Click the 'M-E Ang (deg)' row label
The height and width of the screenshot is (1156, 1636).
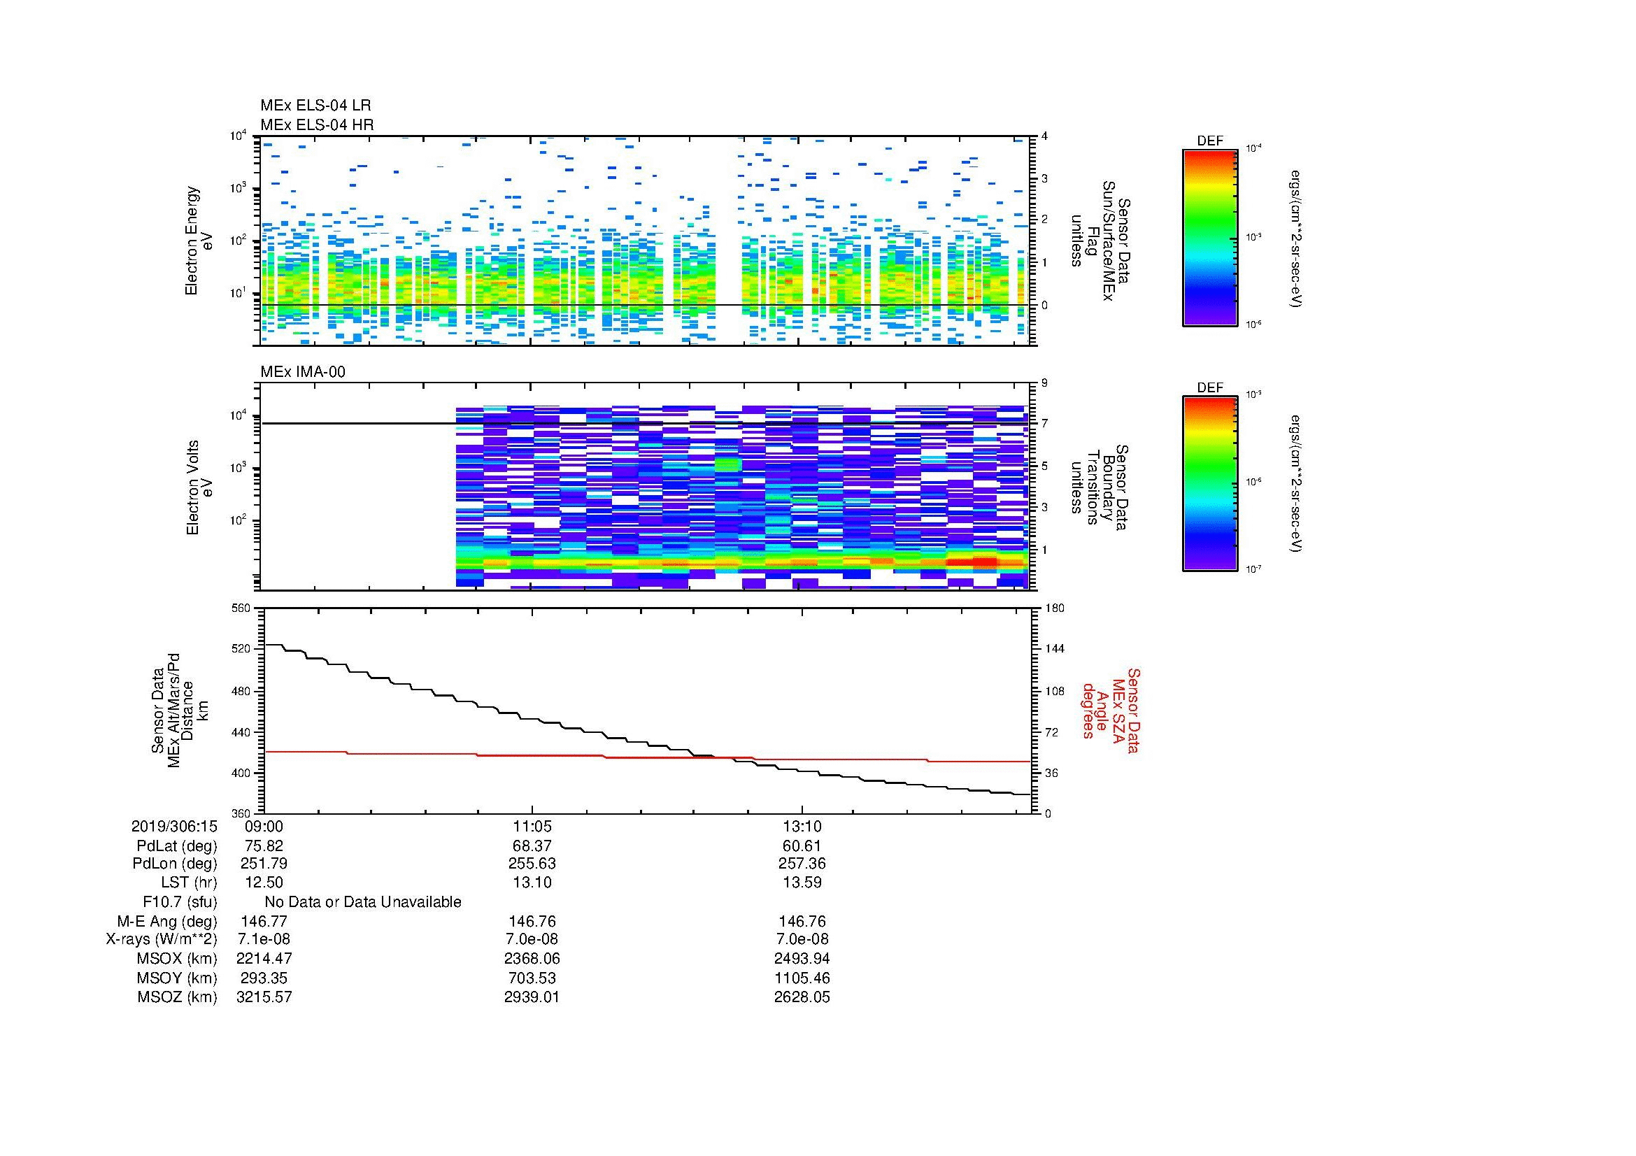(166, 922)
